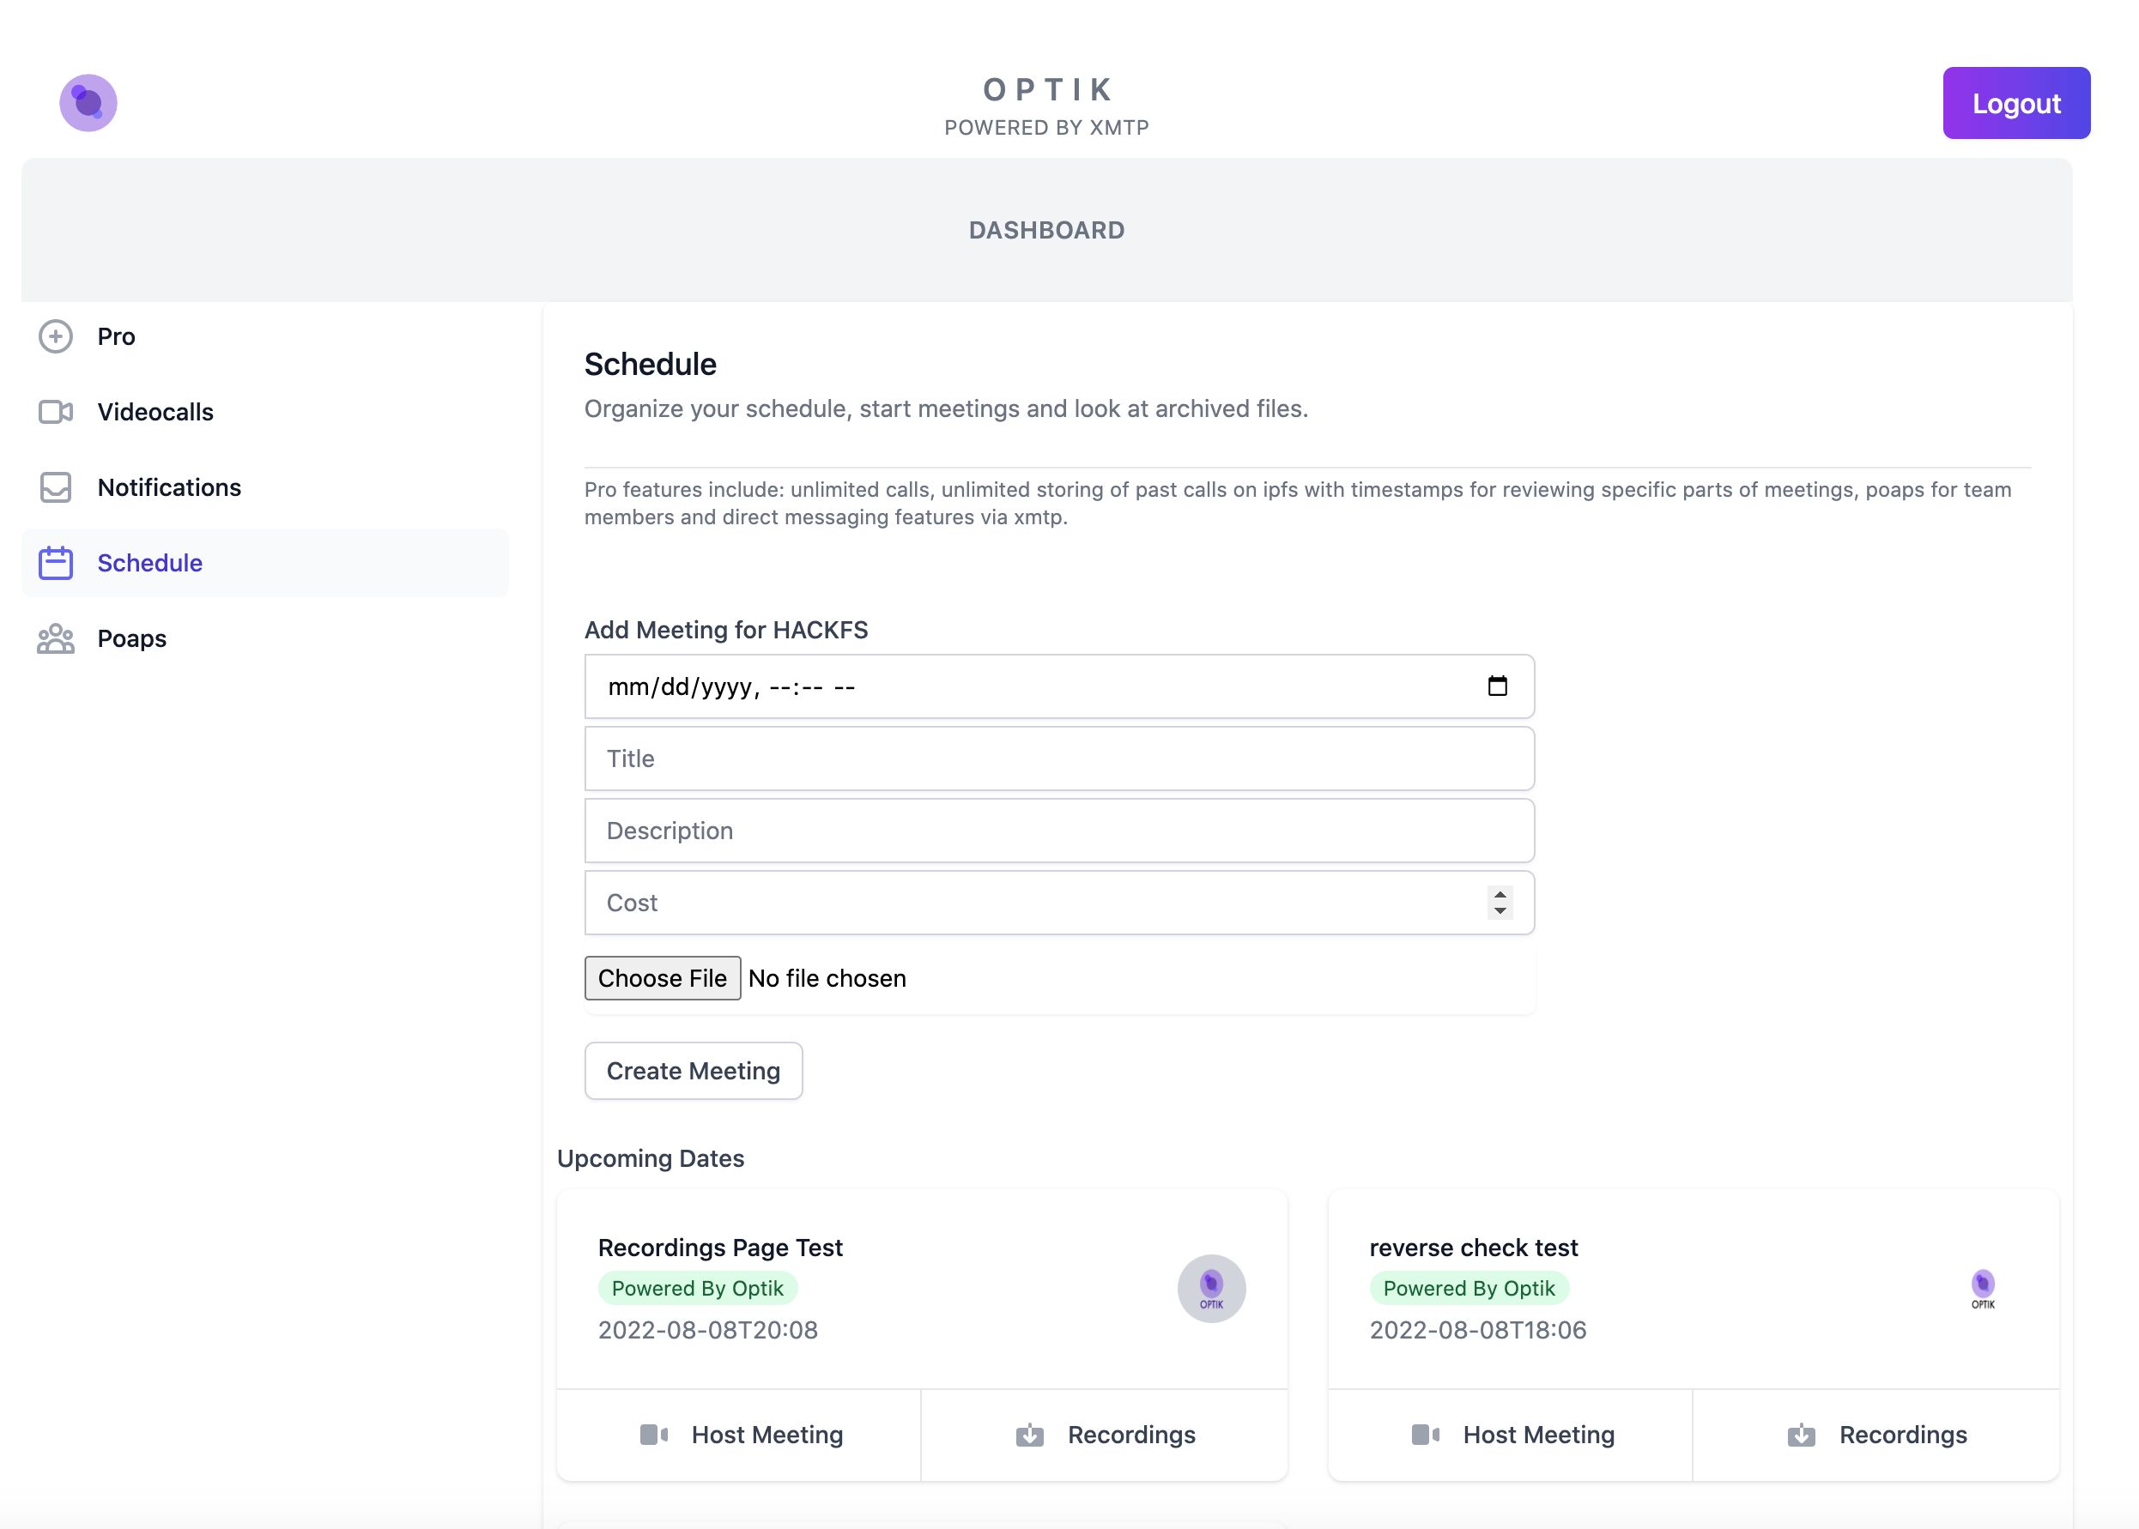Select Schedule menu item in sidebar
Viewport: 2139px width, 1529px height.
click(149, 561)
